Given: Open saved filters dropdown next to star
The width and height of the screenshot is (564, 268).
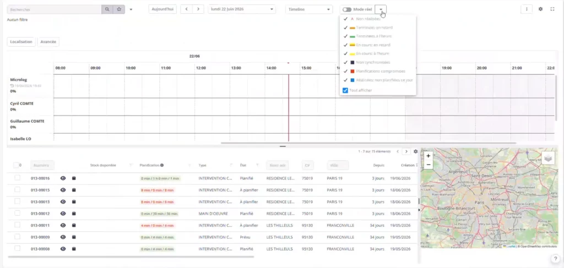Looking at the screenshot, I should click(x=131, y=9).
